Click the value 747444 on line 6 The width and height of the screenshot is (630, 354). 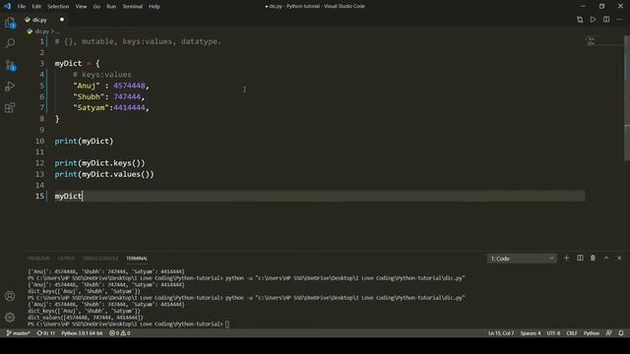[127, 96]
